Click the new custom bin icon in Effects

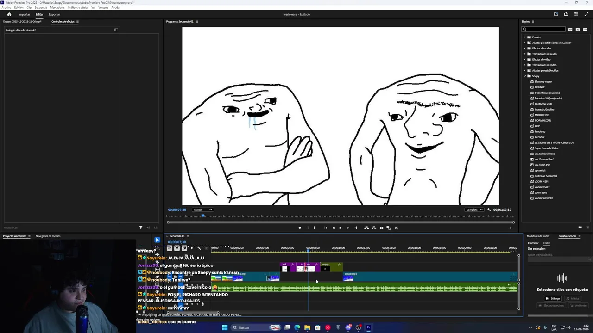[580, 227]
